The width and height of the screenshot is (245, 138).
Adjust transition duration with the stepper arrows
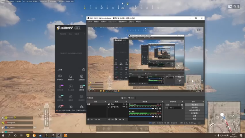[182, 108]
